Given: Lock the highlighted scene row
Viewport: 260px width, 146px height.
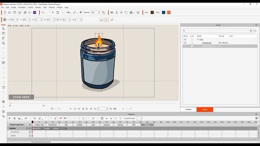Looking at the screenshot, I should pos(192,46).
